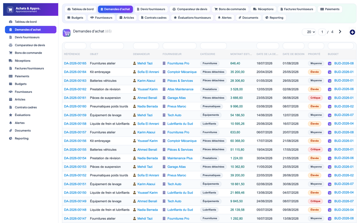Open reference link DA-2026-00165
Viewport: 361px width, 223px height.
click(x=75, y=63)
